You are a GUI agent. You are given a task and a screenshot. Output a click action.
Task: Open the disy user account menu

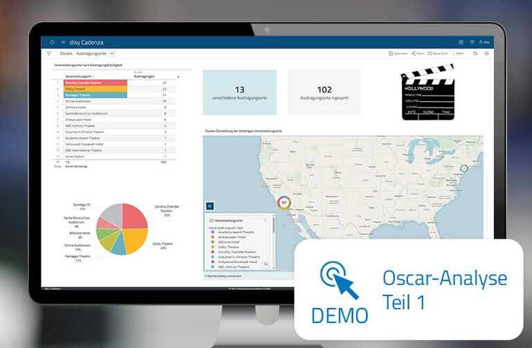[x=484, y=42]
